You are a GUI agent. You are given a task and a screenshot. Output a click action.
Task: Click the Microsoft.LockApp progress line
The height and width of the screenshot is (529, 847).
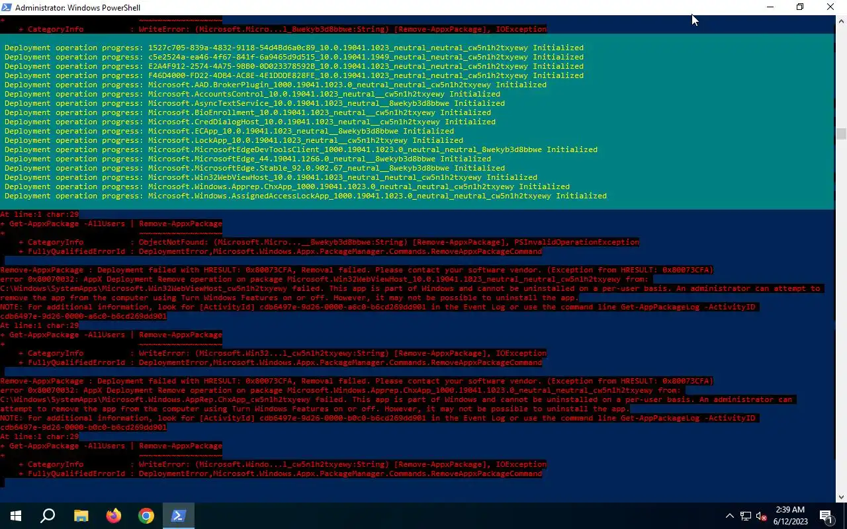[x=234, y=140]
